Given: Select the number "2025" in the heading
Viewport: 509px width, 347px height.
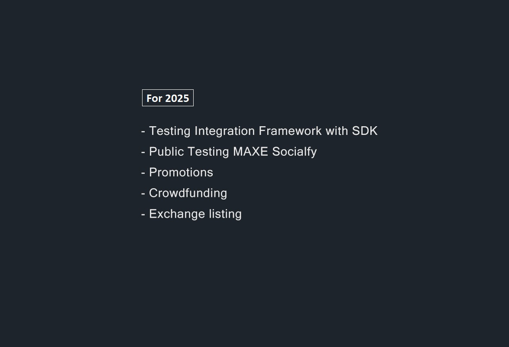Looking at the screenshot, I should point(177,98).
